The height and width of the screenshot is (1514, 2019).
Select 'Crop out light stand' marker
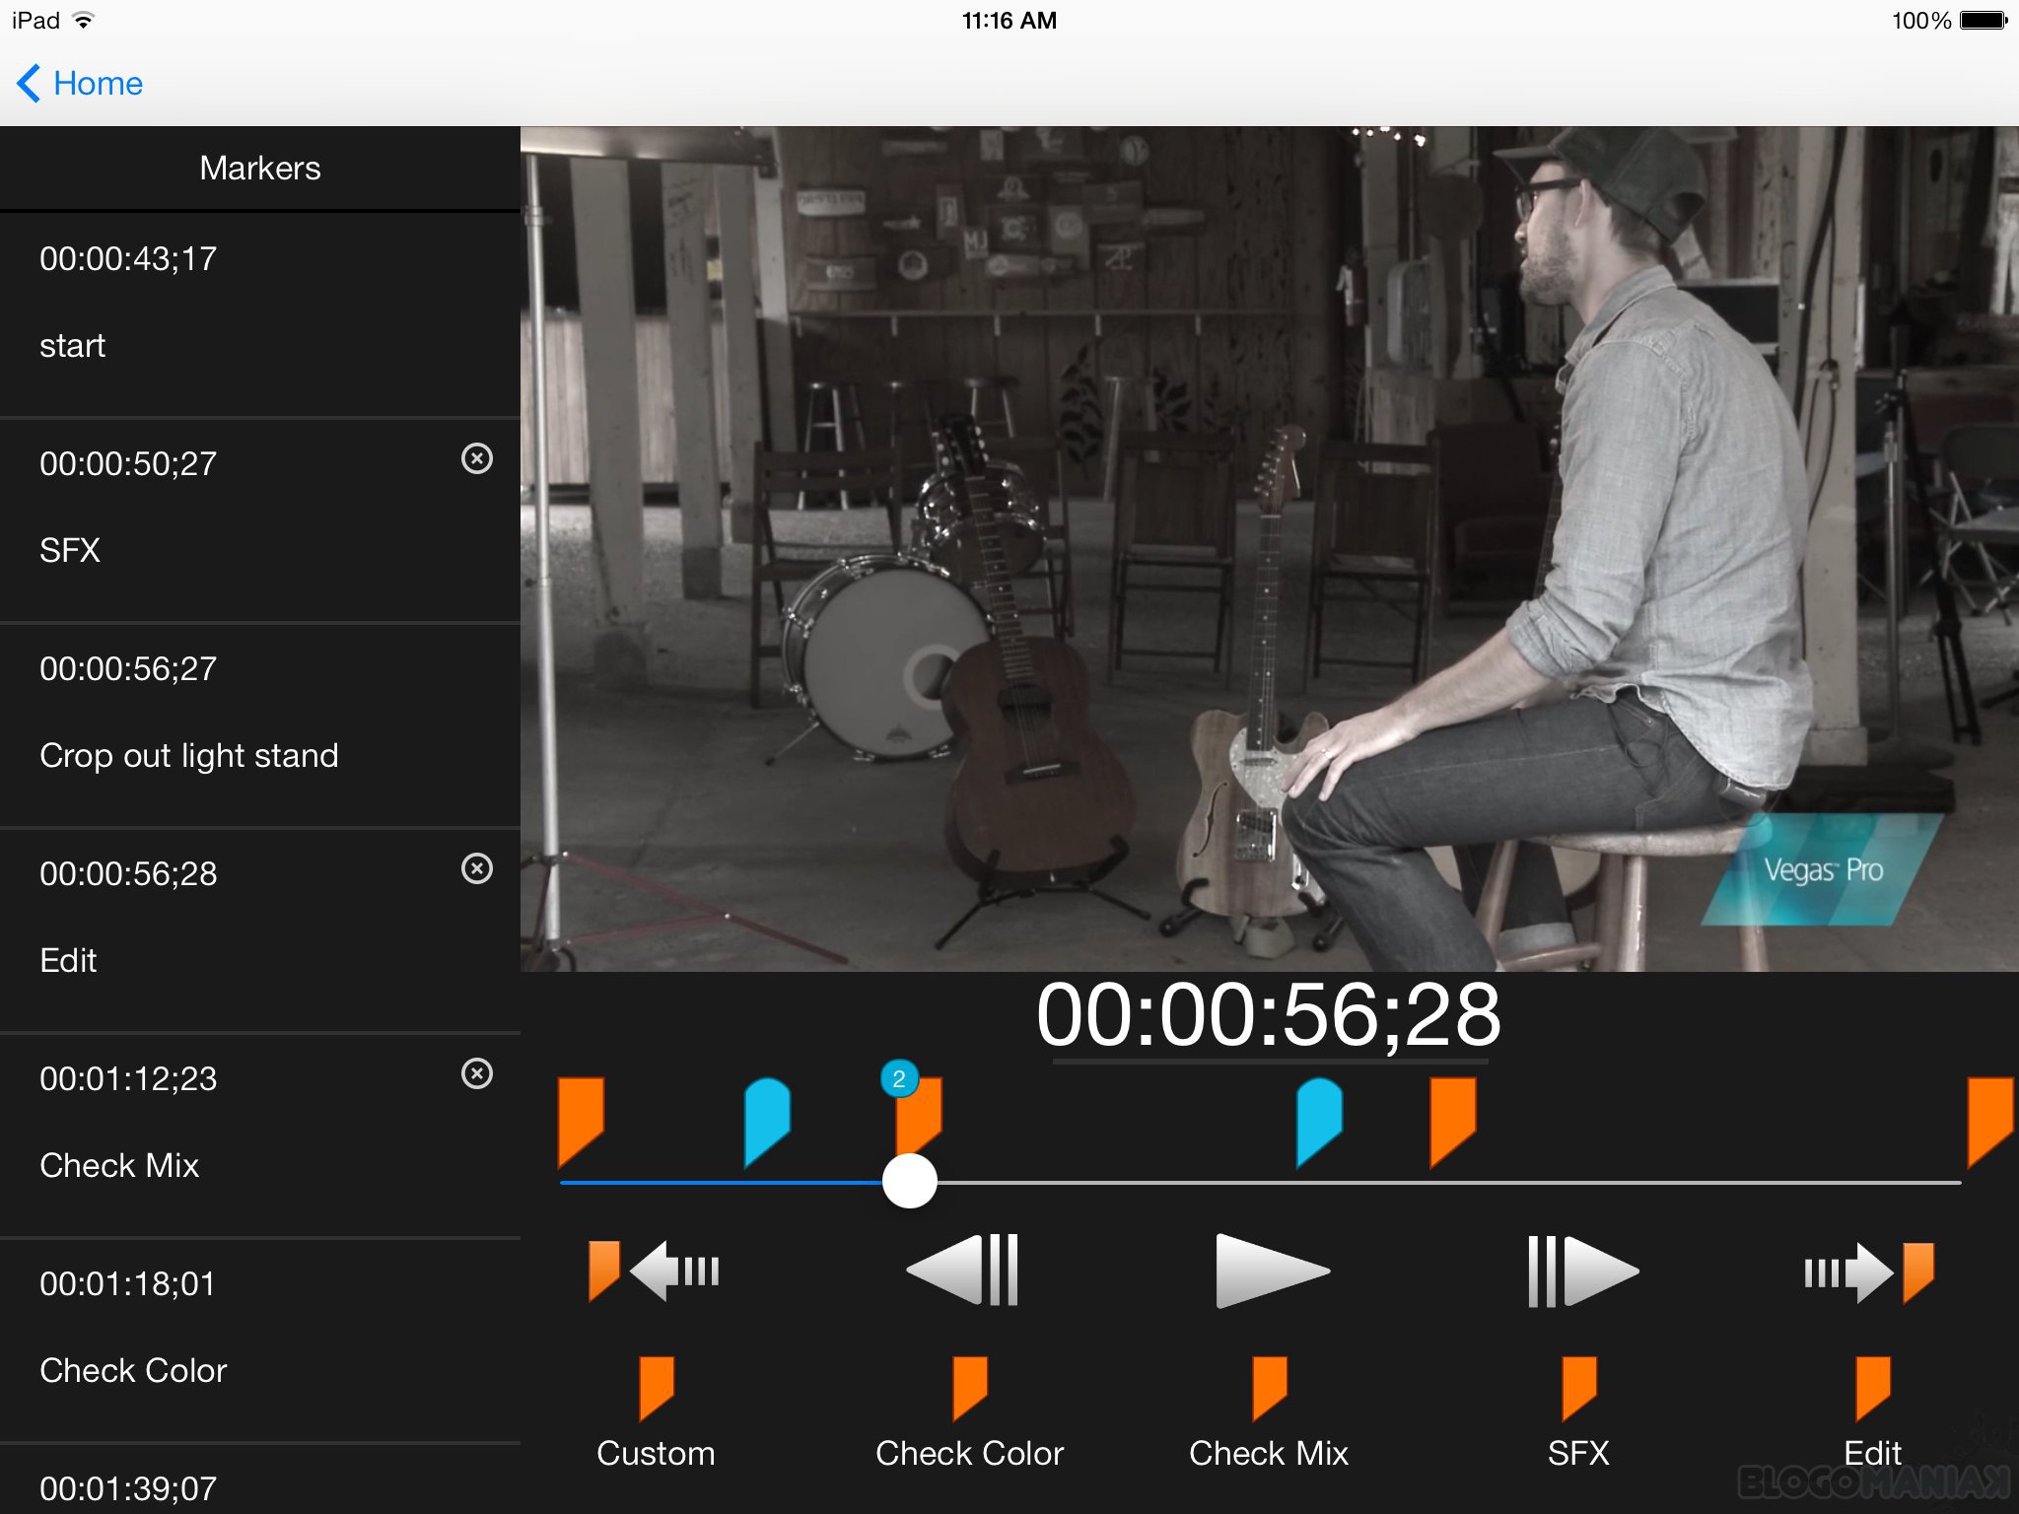(x=260, y=725)
